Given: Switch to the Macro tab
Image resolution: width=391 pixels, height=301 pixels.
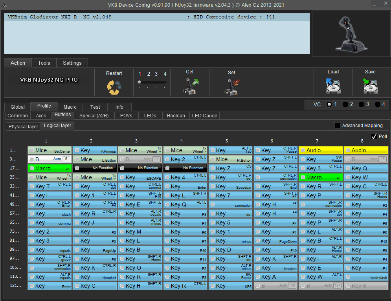Looking at the screenshot, I should [70, 107].
